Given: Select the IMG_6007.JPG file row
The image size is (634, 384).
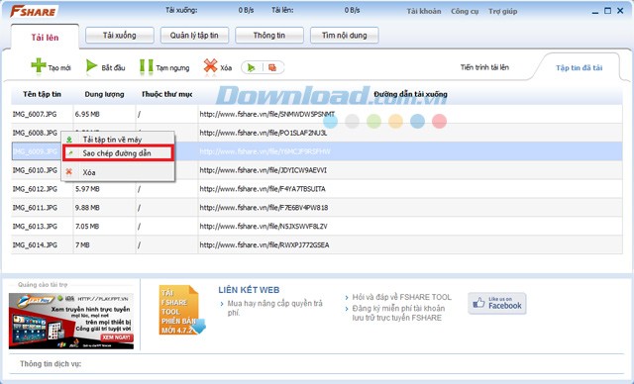Looking at the screenshot, I should click(x=317, y=114).
